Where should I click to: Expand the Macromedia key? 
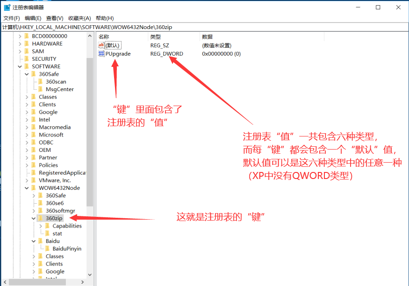27,127
